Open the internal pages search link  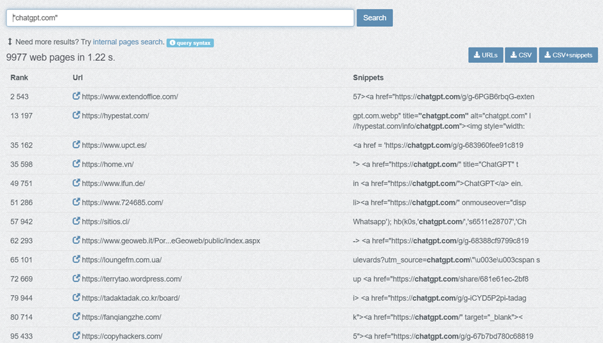pyautogui.click(x=128, y=42)
